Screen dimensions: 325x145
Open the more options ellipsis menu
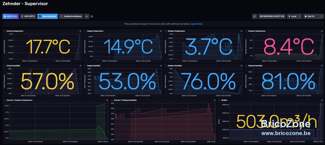coord(87,16)
